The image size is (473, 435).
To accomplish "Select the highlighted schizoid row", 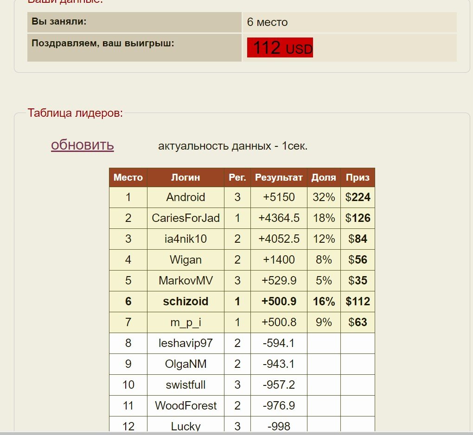I will 185,302.
